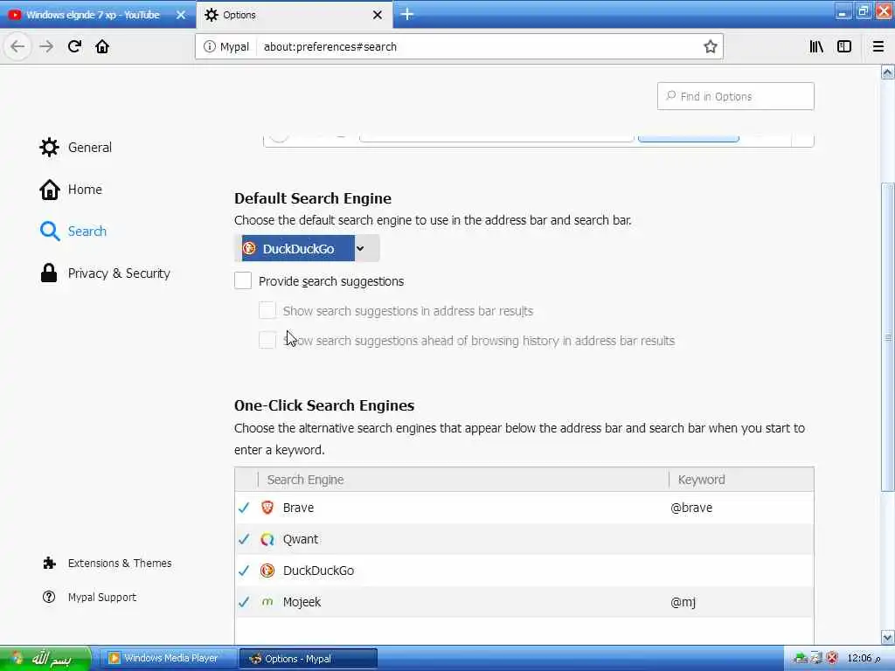Viewport: 895px width, 671px height.
Task: Open Extensions & Themes link
Action: 108,564
